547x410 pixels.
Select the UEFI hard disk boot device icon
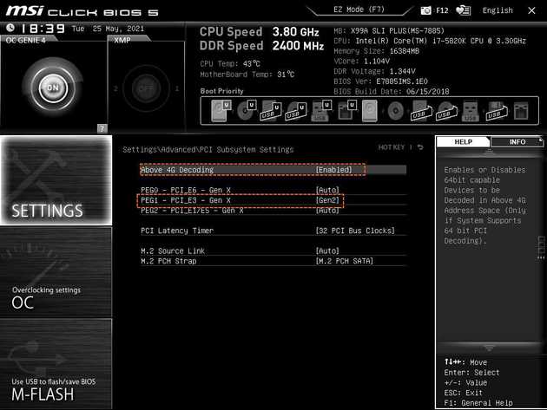tap(221, 110)
